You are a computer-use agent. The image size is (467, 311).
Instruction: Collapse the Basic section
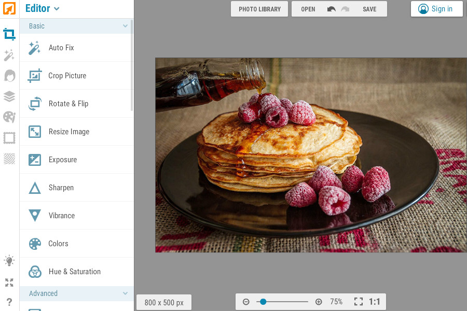(125, 26)
